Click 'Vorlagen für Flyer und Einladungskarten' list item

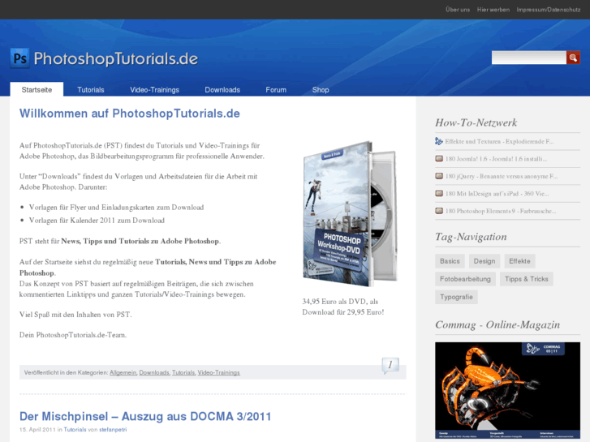(116, 208)
